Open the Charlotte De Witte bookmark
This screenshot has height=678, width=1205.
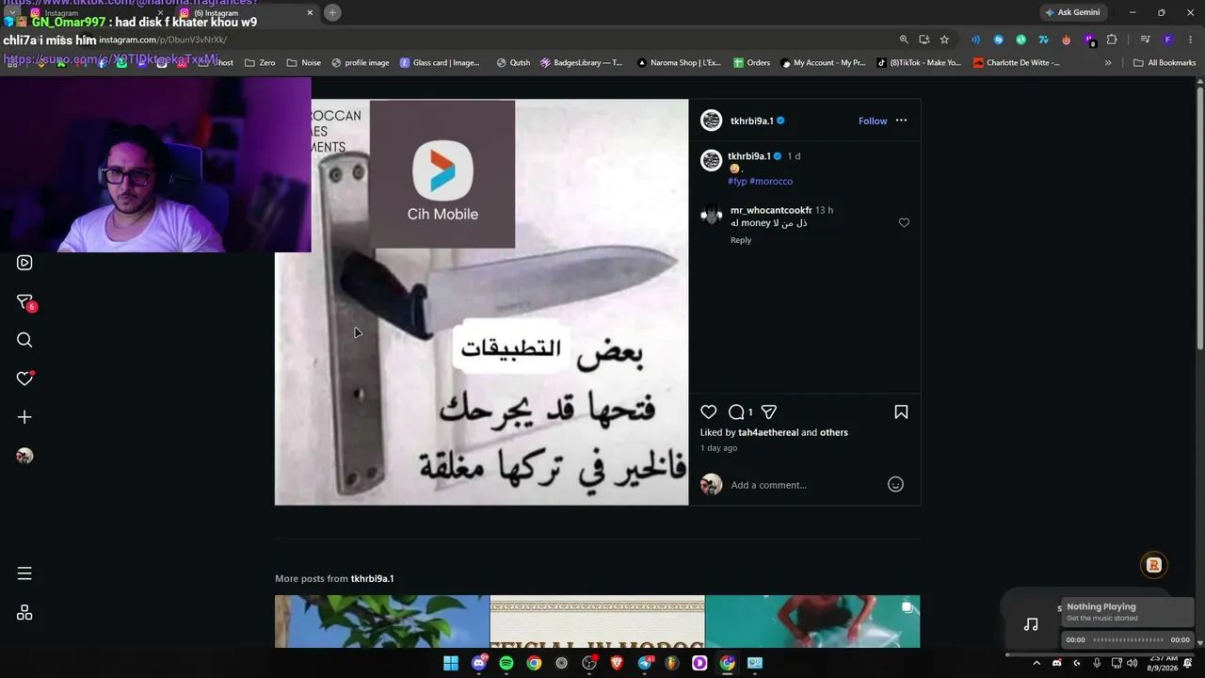[x=1018, y=63]
